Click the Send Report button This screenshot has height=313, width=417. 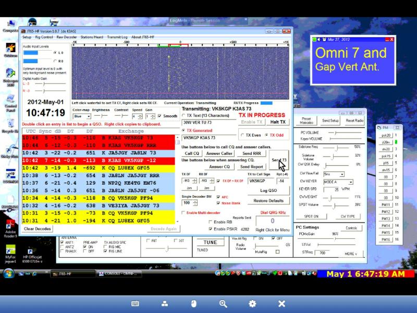252,166
